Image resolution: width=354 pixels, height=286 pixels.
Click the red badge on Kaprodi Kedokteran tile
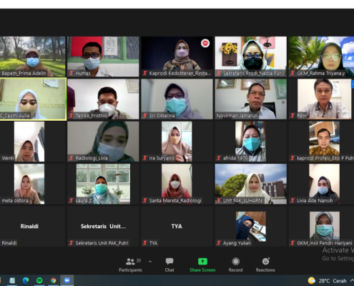point(205,43)
